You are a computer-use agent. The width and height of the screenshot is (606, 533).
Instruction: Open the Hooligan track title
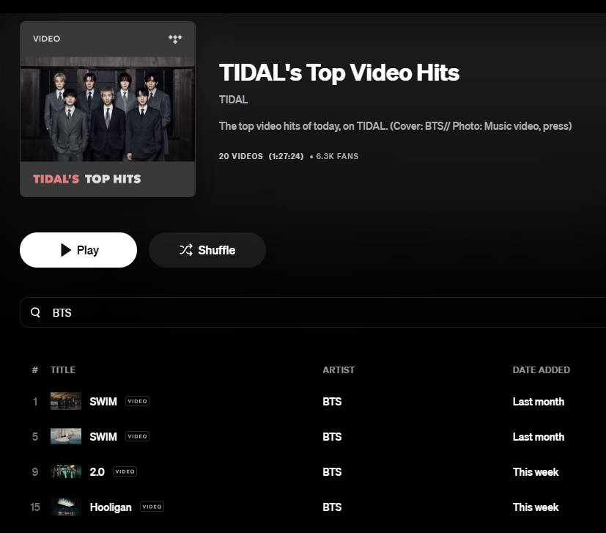(111, 507)
